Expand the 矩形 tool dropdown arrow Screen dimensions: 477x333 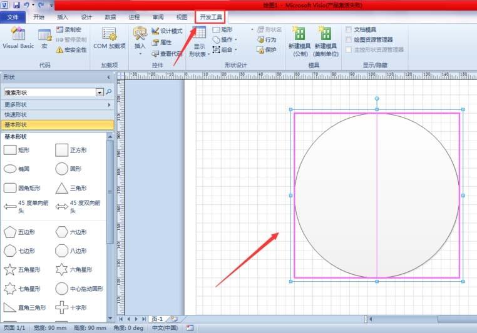coord(252,29)
